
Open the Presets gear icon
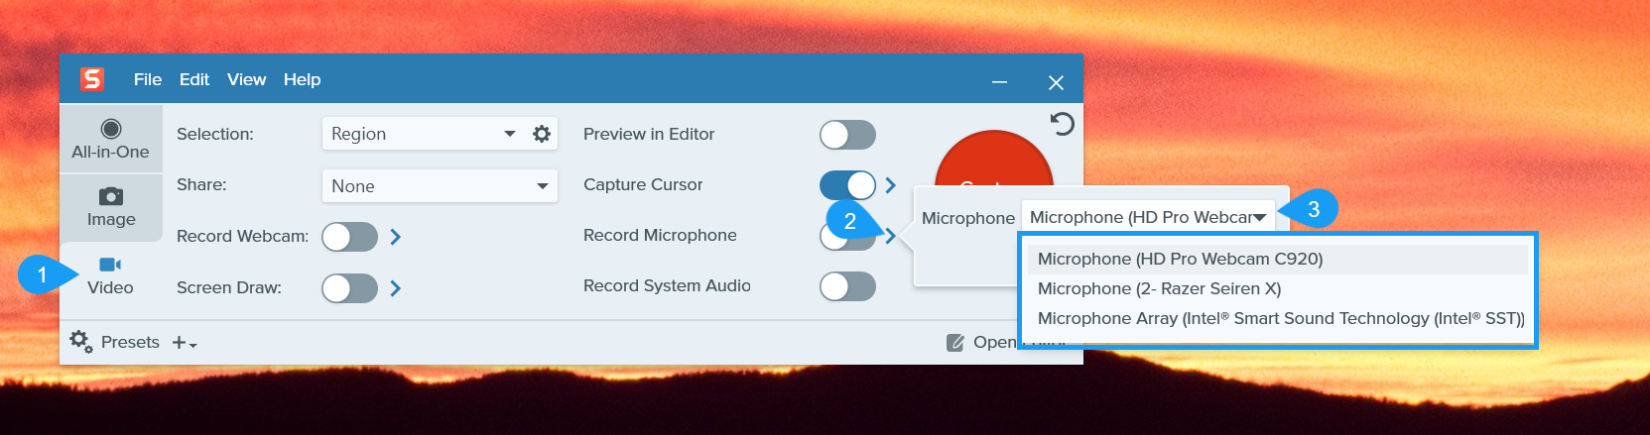click(x=80, y=342)
